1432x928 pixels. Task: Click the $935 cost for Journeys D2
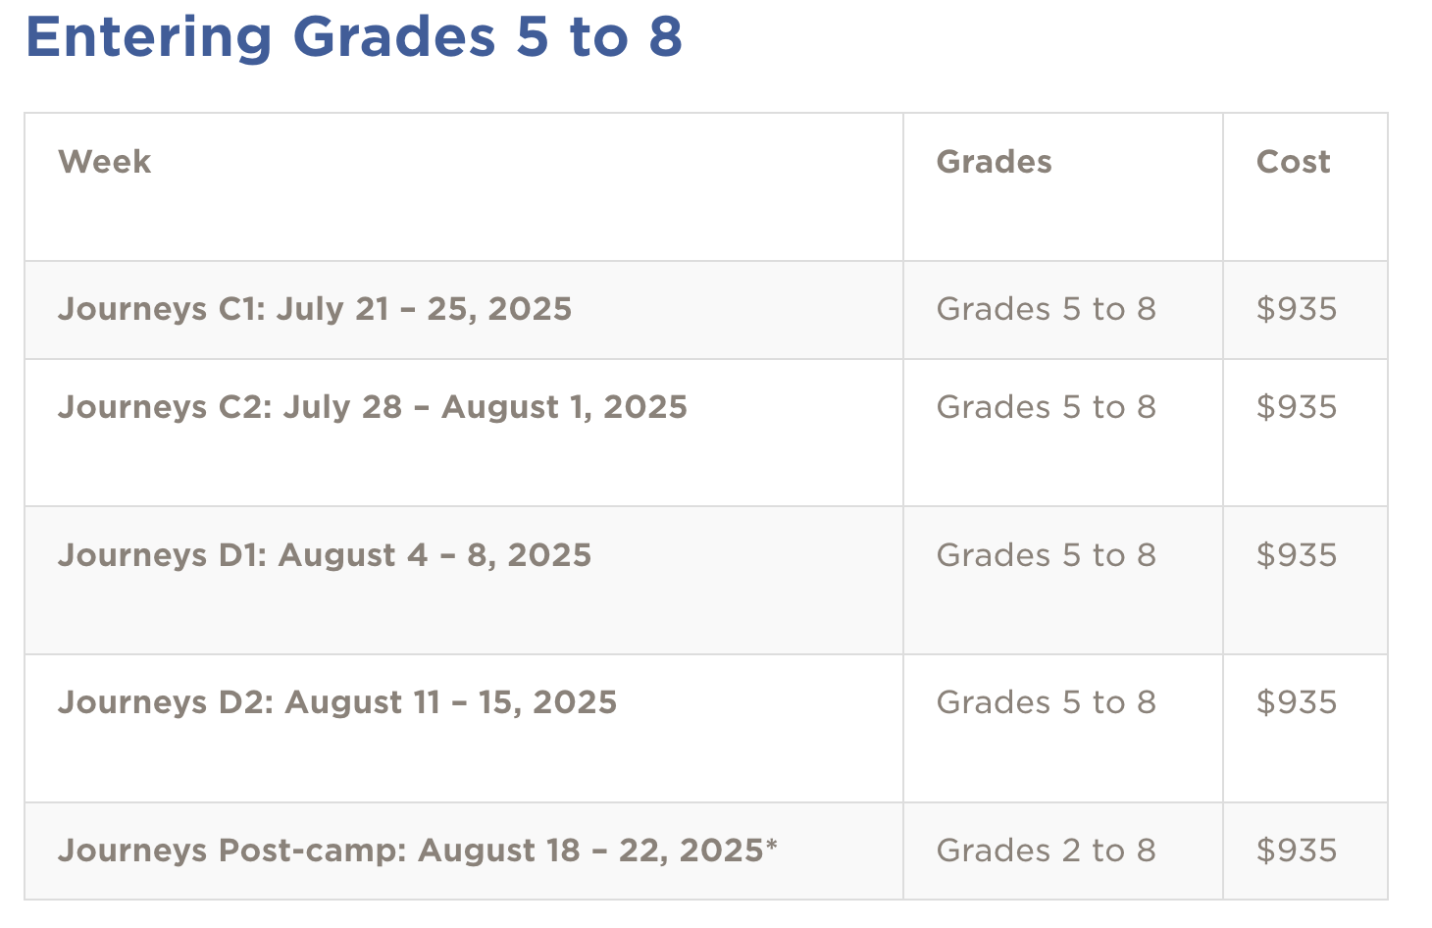click(1296, 702)
